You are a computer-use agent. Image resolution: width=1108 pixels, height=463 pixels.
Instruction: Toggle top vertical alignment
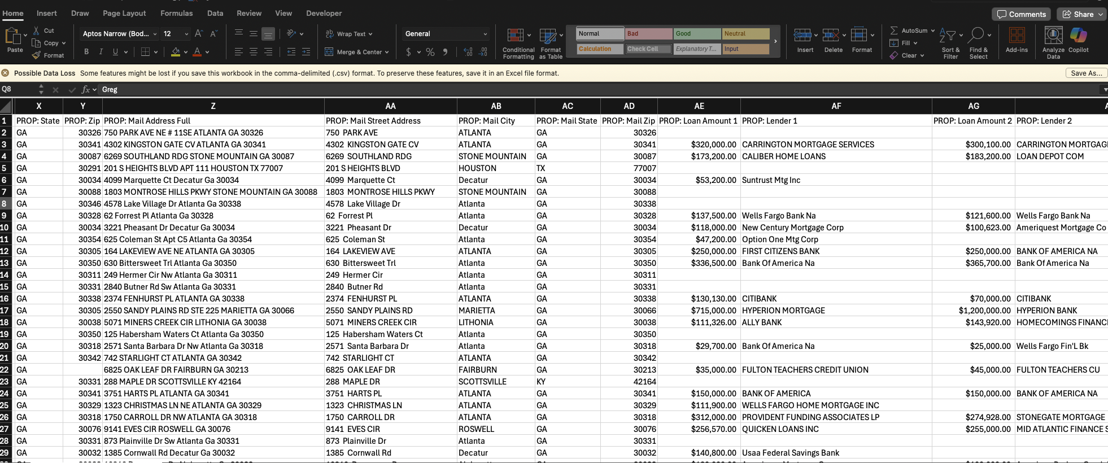[x=239, y=34]
